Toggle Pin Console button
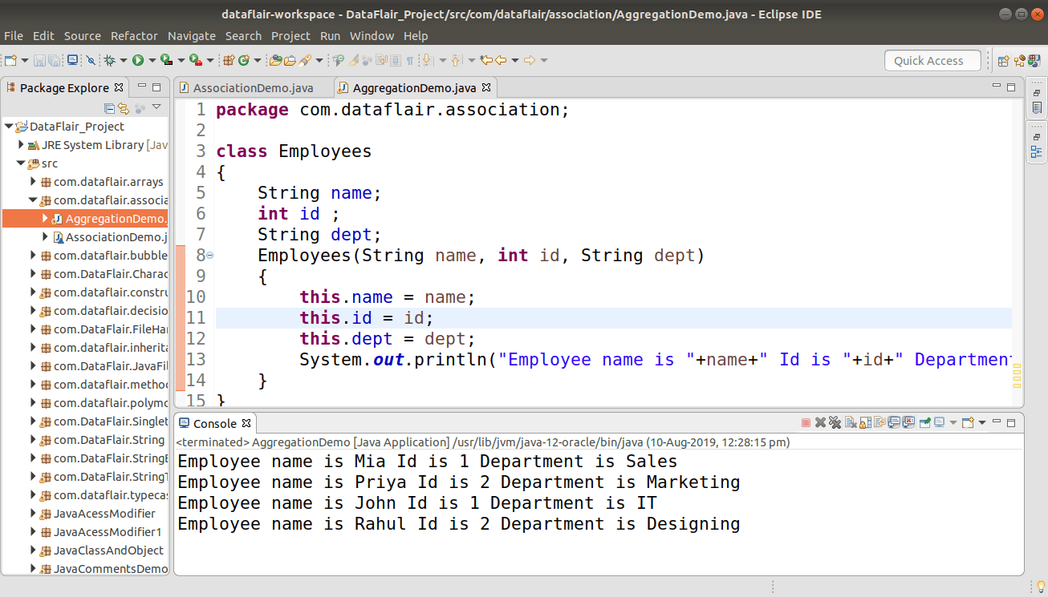The width and height of the screenshot is (1048, 597). click(925, 422)
